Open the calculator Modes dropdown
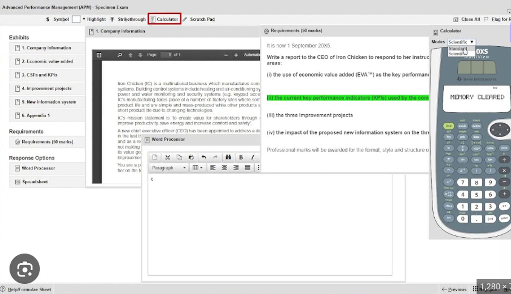 click(x=461, y=42)
